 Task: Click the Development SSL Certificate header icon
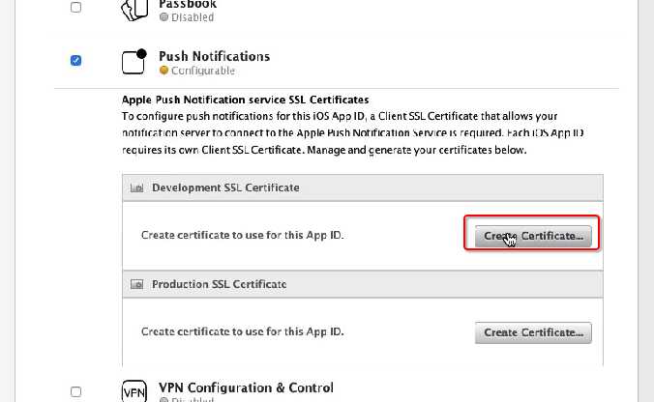coord(136,187)
